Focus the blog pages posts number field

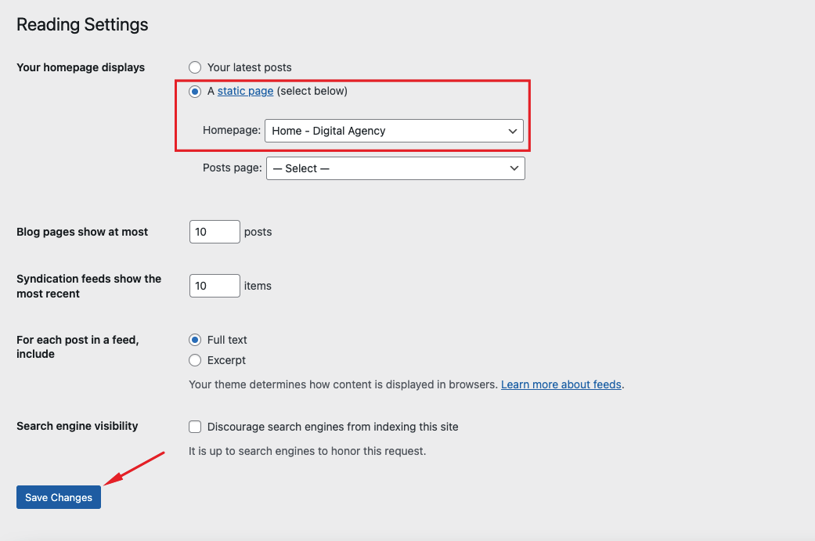(214, 232)
